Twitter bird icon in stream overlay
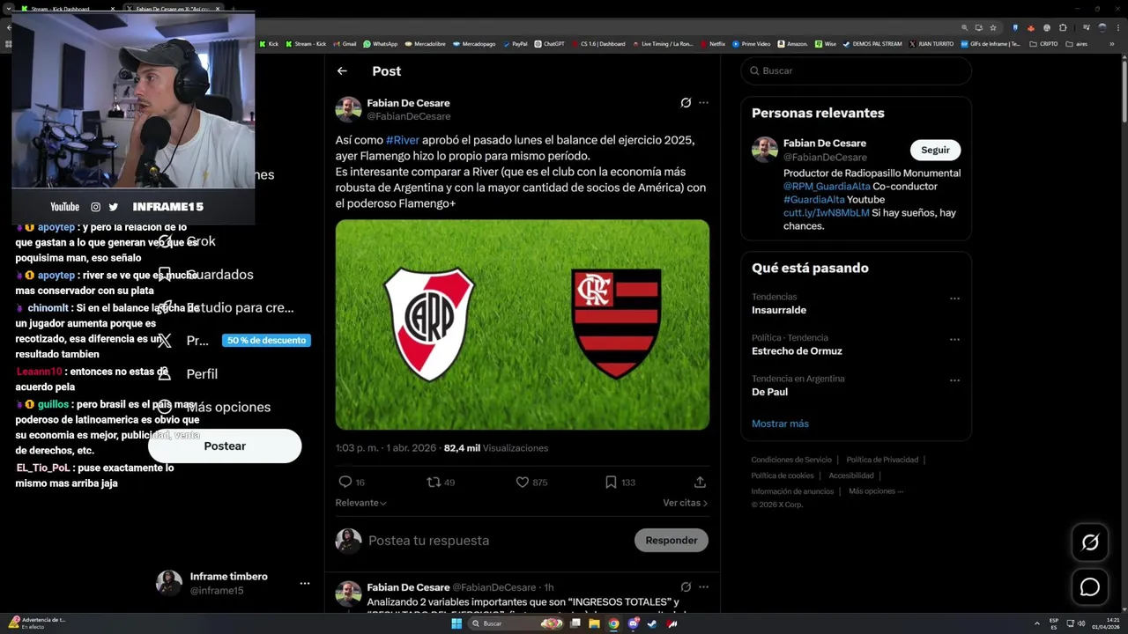The width and height of the screenshot is (1128, 634). point(113,207)
